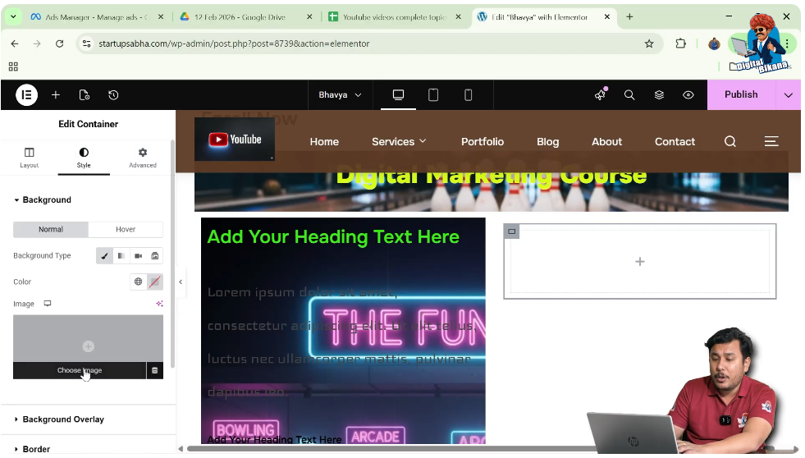
Task: Switch to the Advanced tab
Action: click(142, 158)
